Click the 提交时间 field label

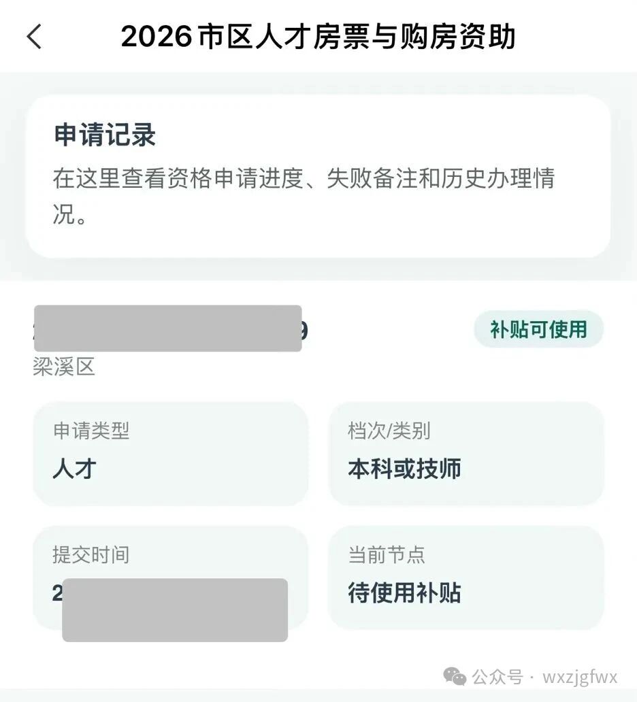coord(91,554)
